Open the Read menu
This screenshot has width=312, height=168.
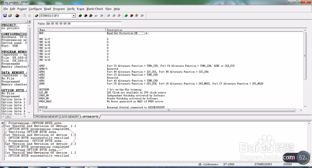(47, 9)
